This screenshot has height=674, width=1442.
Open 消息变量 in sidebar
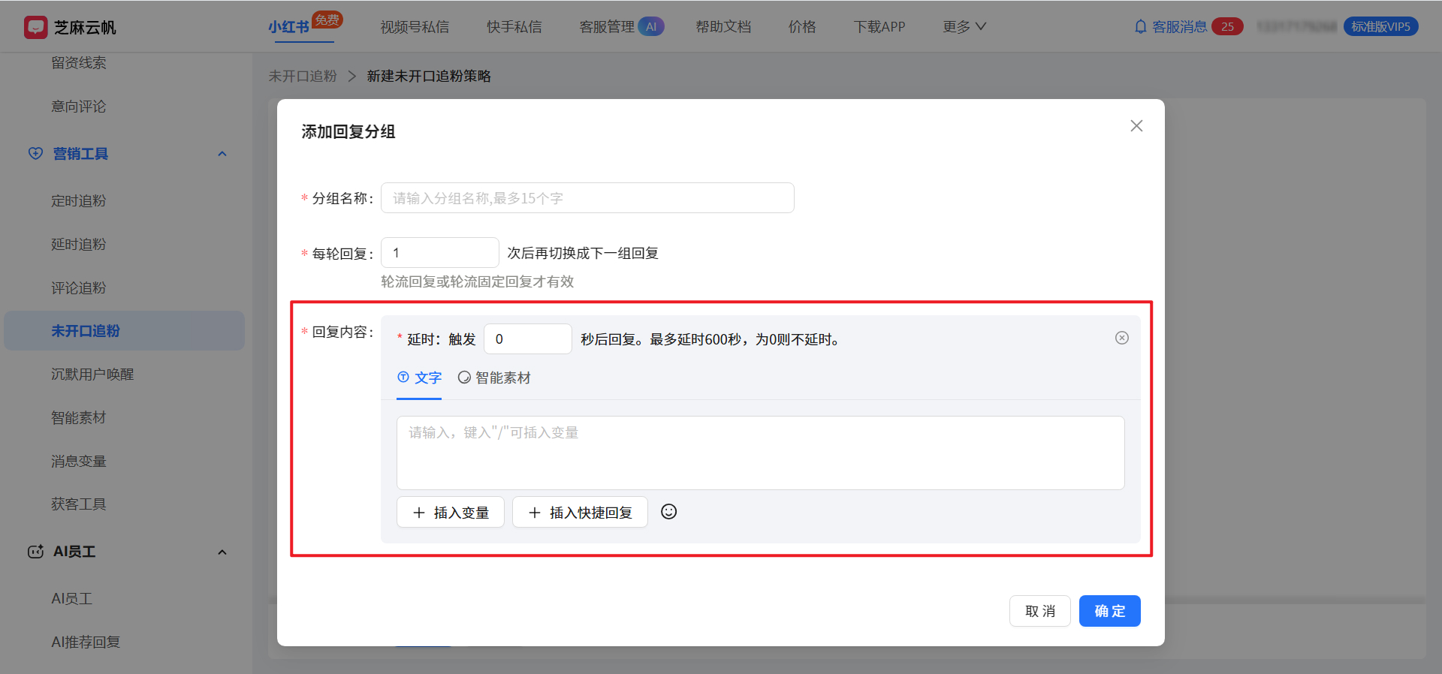click(x=79, y=462)
